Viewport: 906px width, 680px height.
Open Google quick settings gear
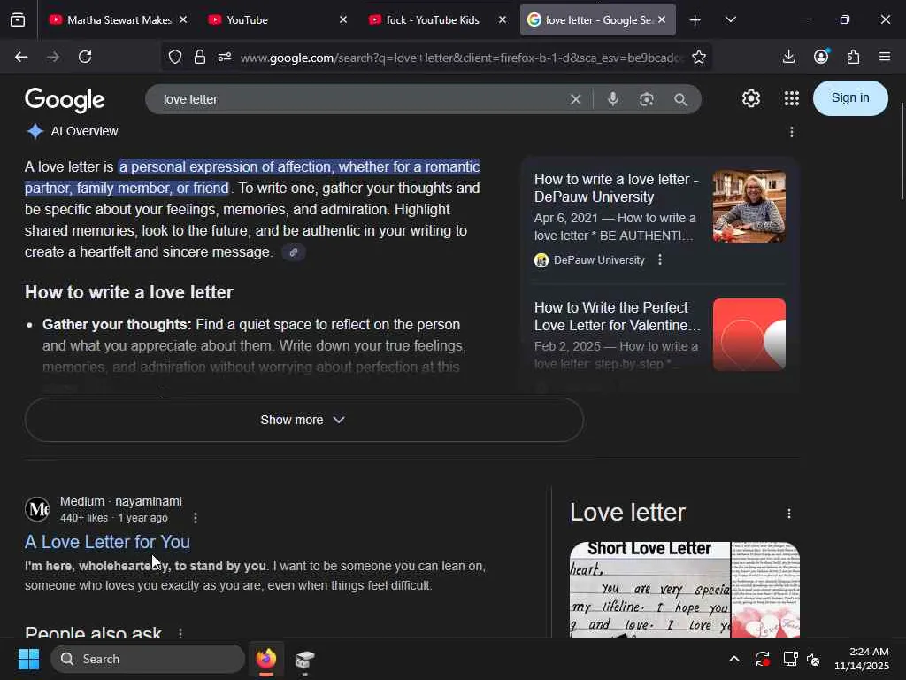751,98
